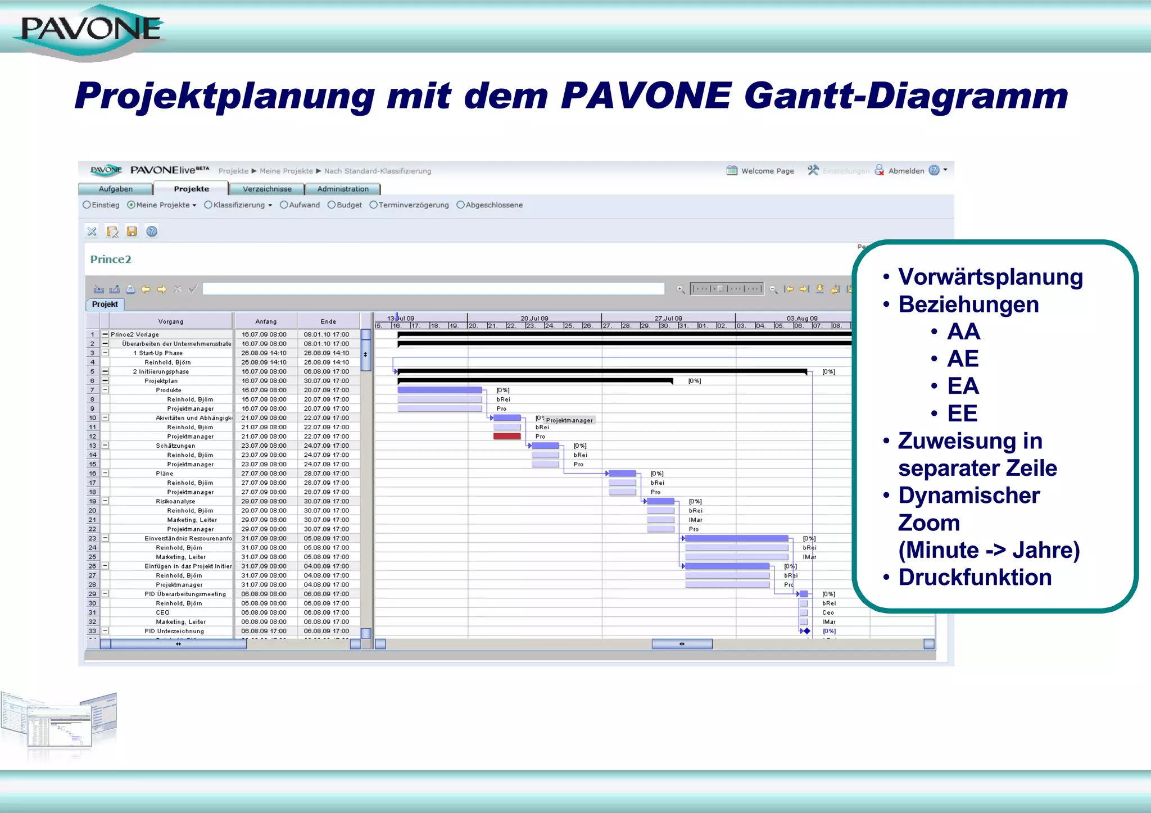This screenshot has height=813, width=1151.
Task: Click the orange floppy-disk save icon
Action: coord(132,231)
